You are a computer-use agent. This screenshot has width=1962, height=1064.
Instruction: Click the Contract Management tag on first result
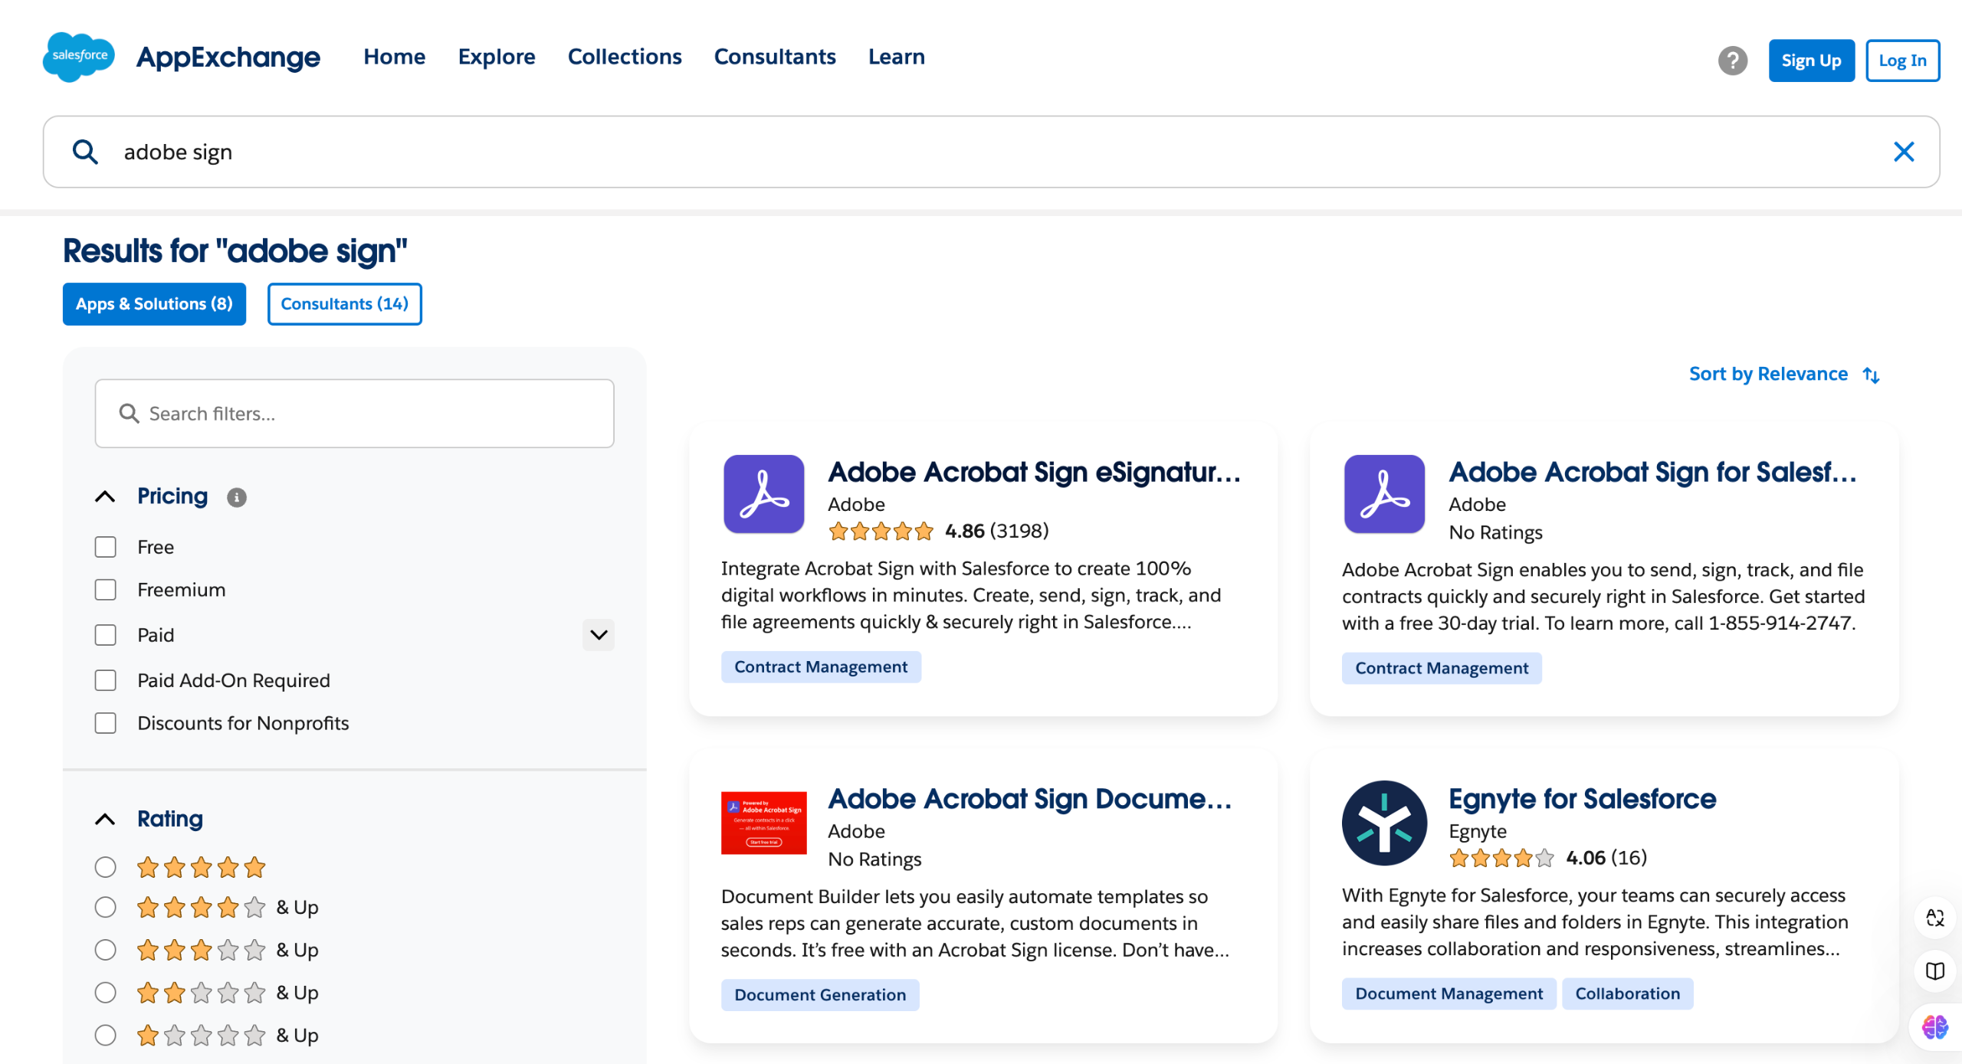tap(820, 666)
